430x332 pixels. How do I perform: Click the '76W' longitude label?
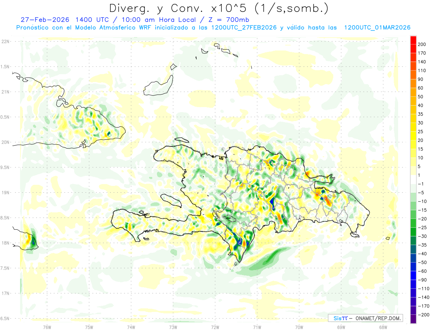pyautogui.click(x=47, y=327)
